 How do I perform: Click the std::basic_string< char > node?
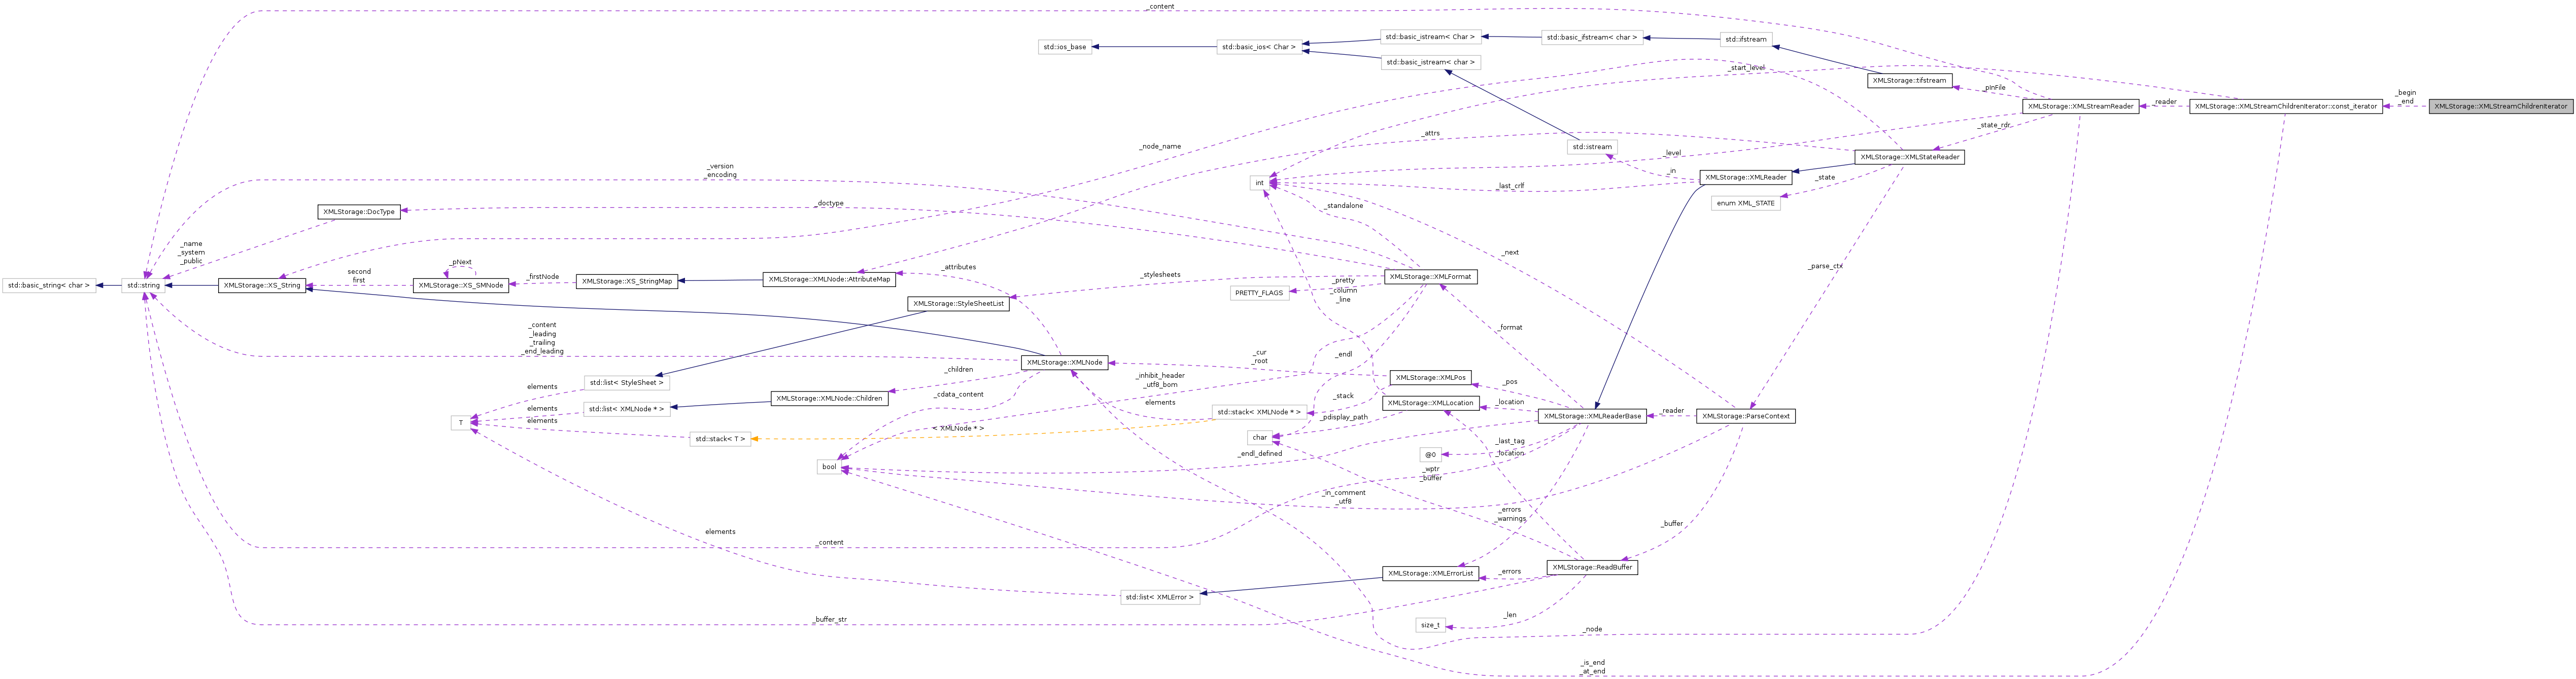(49, 286)
